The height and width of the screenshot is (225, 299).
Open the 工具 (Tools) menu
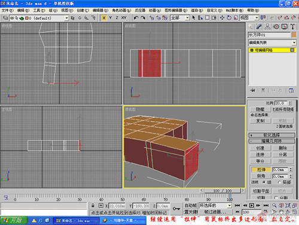tap(39, 10)
